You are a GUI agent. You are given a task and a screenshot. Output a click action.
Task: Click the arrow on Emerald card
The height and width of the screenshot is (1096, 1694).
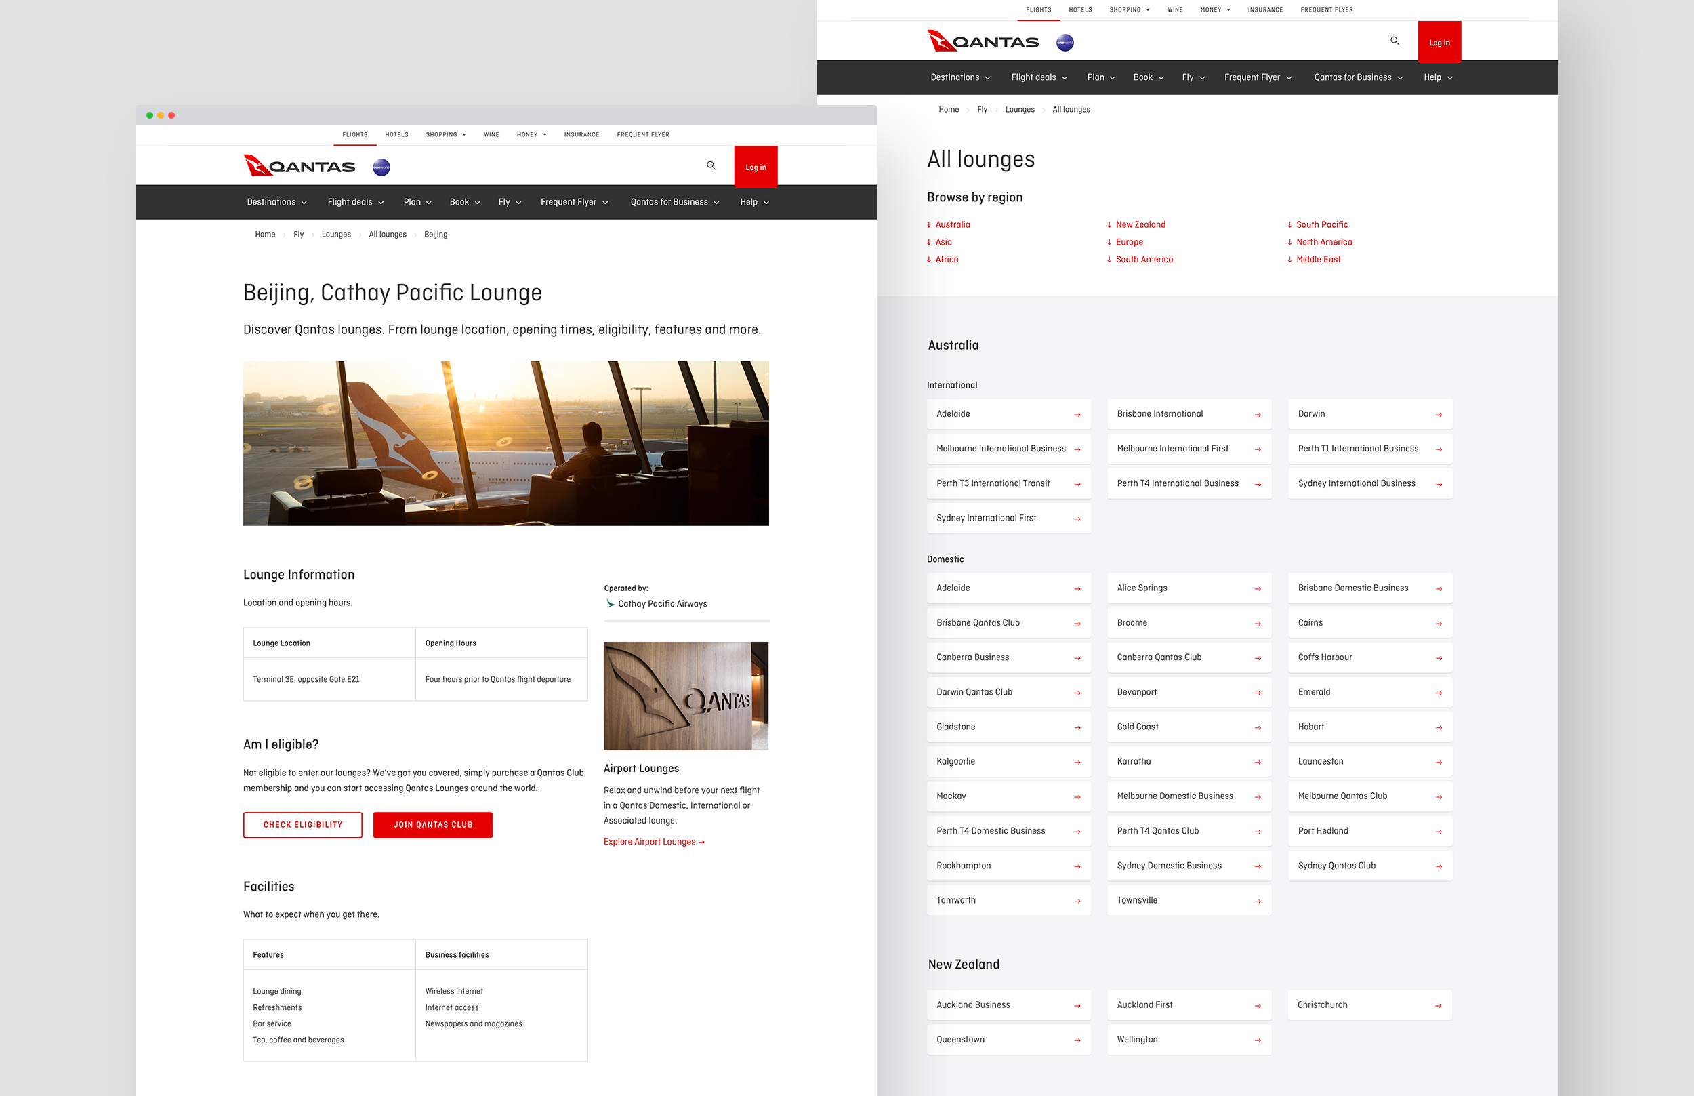point(1439,693)
